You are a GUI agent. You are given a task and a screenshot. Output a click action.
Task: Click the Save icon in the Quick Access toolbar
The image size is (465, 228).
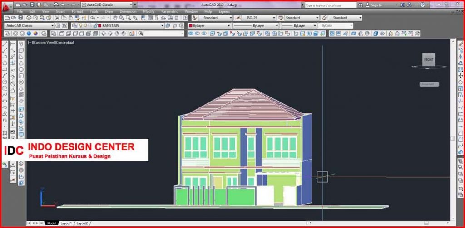pyautogui.click(x=32, y=5)
